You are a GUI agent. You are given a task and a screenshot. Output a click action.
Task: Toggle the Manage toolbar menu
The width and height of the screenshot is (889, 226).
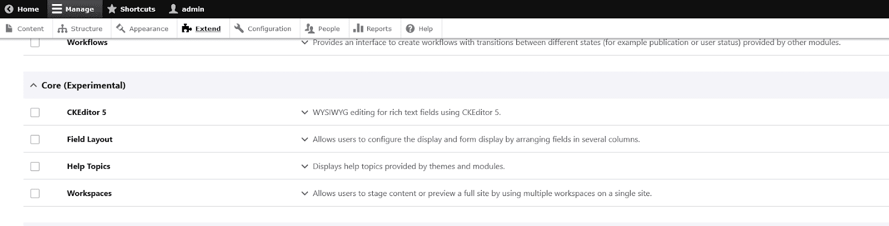(73, 9)
